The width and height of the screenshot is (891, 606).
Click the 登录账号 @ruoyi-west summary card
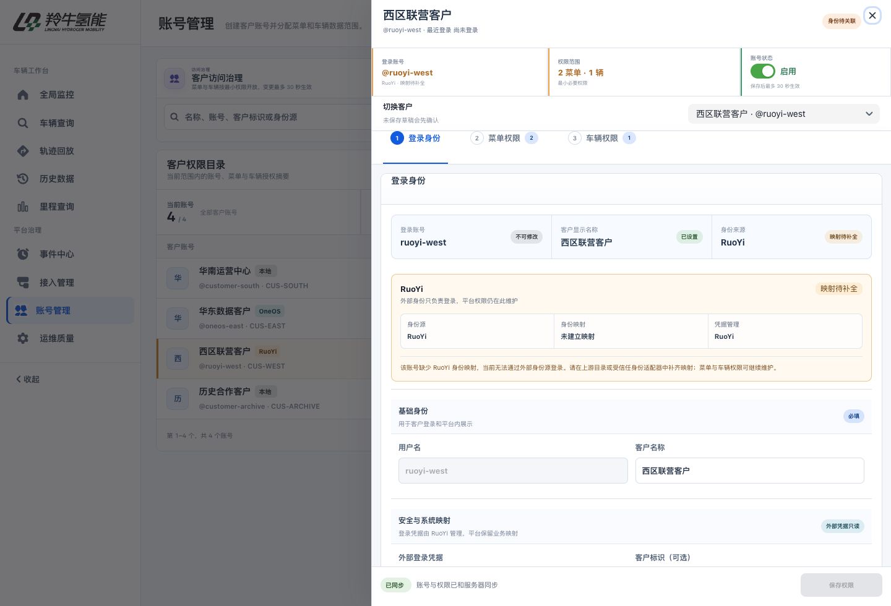coord(460,72)
